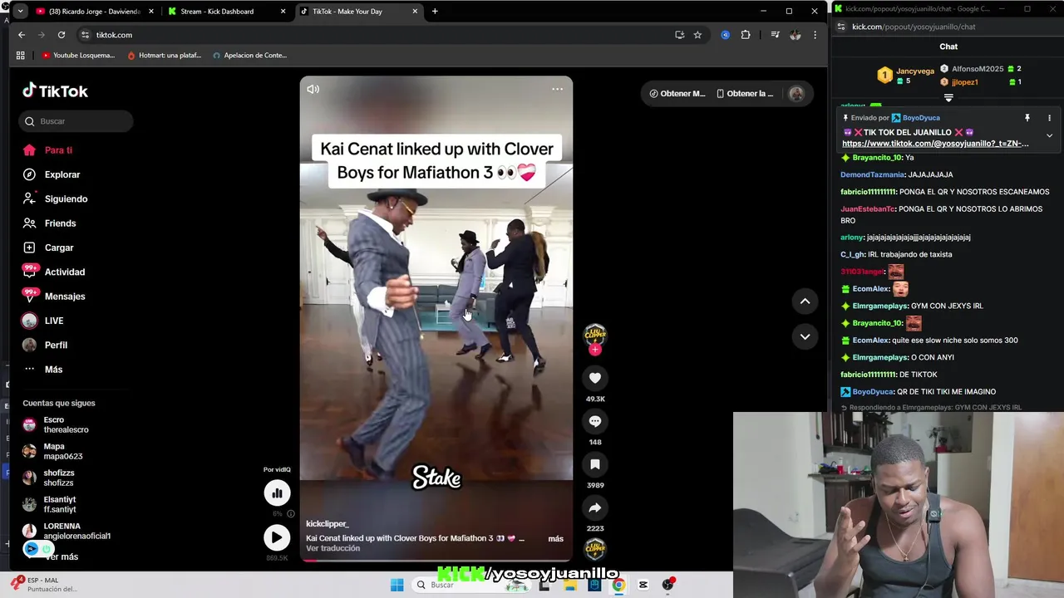Save video with bookmark button
1064x598 pixels.
click(x=595, y=464)
